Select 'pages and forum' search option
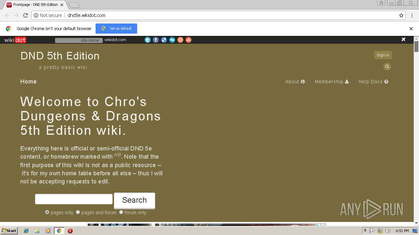This screenshot has width=419, height=235. [78, 212]
